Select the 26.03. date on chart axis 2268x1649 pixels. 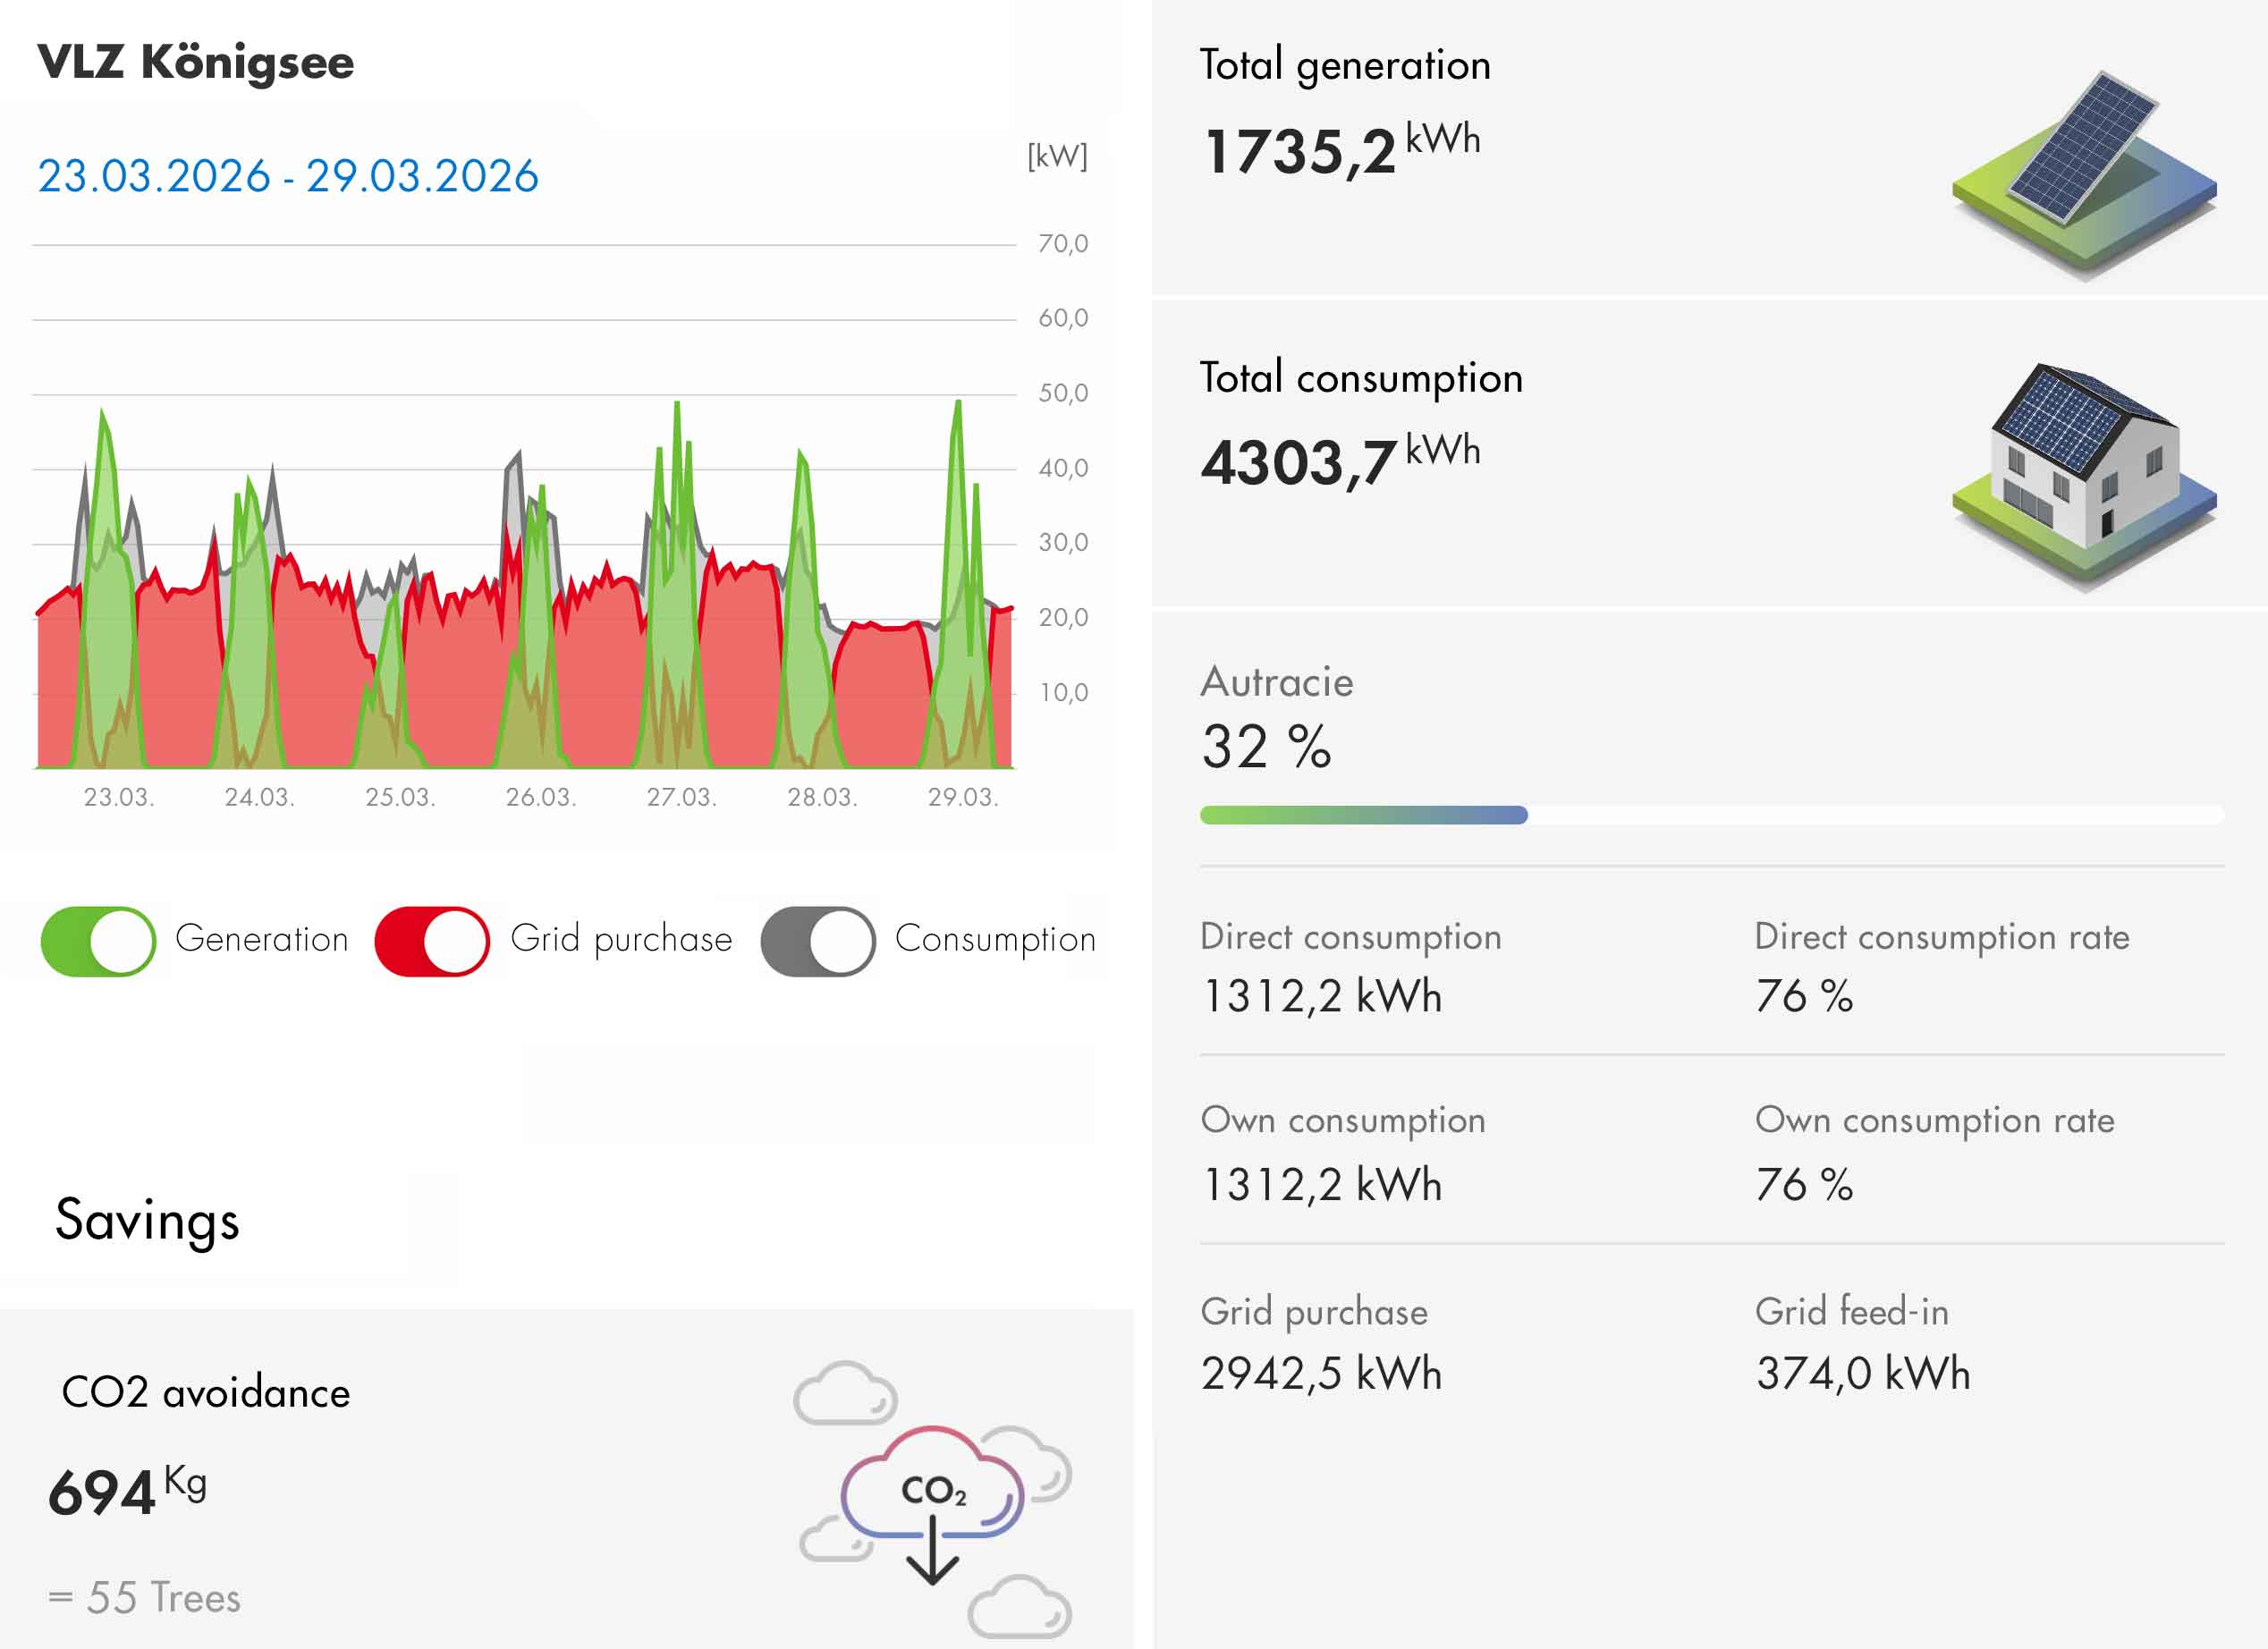pos(540,797)
